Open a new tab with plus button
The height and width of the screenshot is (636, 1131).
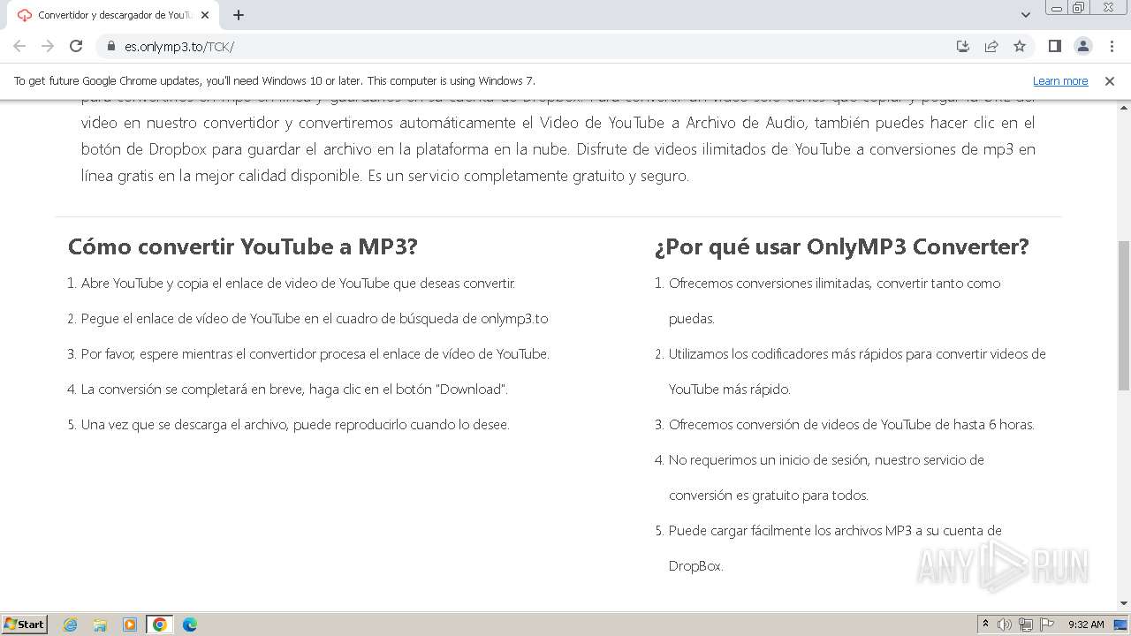tap(239, 15)
